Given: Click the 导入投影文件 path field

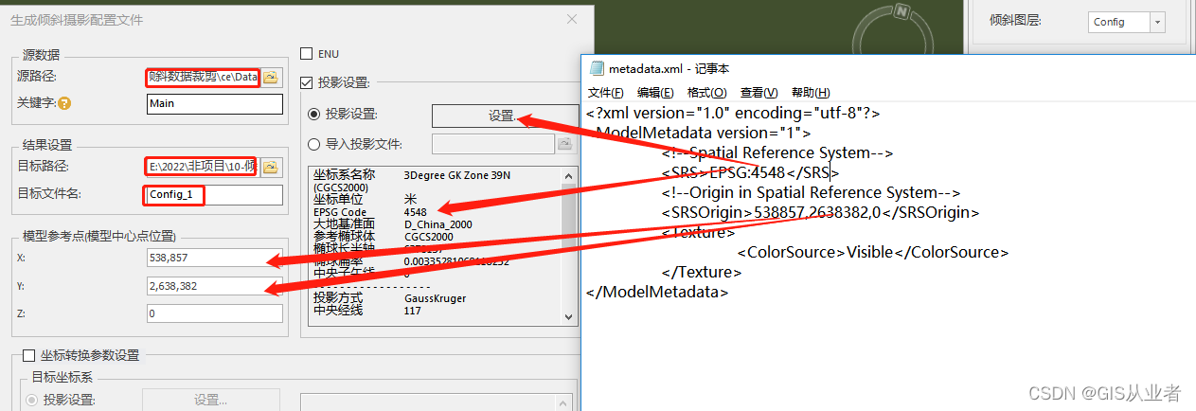Looking at the screenshot, I should (493, 144).
